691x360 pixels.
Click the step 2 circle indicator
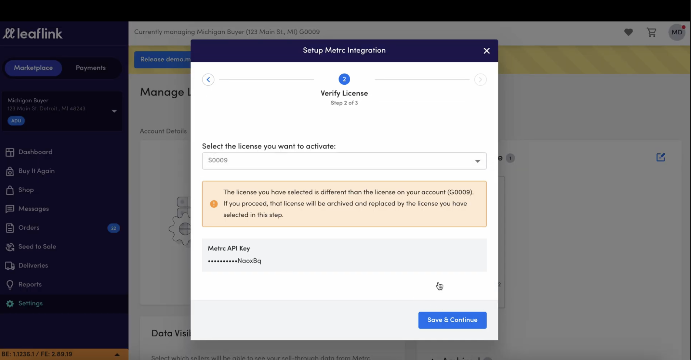click(344, 79)
